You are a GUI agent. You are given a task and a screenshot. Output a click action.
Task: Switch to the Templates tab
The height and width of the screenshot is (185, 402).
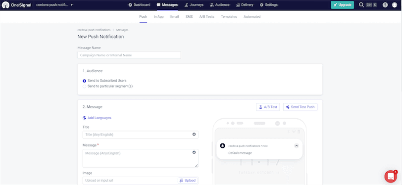(229, 17)
